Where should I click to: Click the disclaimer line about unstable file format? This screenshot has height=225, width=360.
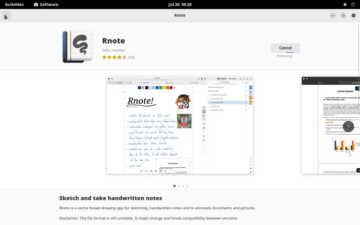coord(148,218)
